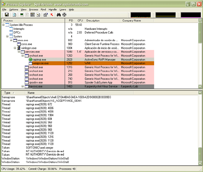Click the Refresh Now toolbar icon

[x=14, y=15]
